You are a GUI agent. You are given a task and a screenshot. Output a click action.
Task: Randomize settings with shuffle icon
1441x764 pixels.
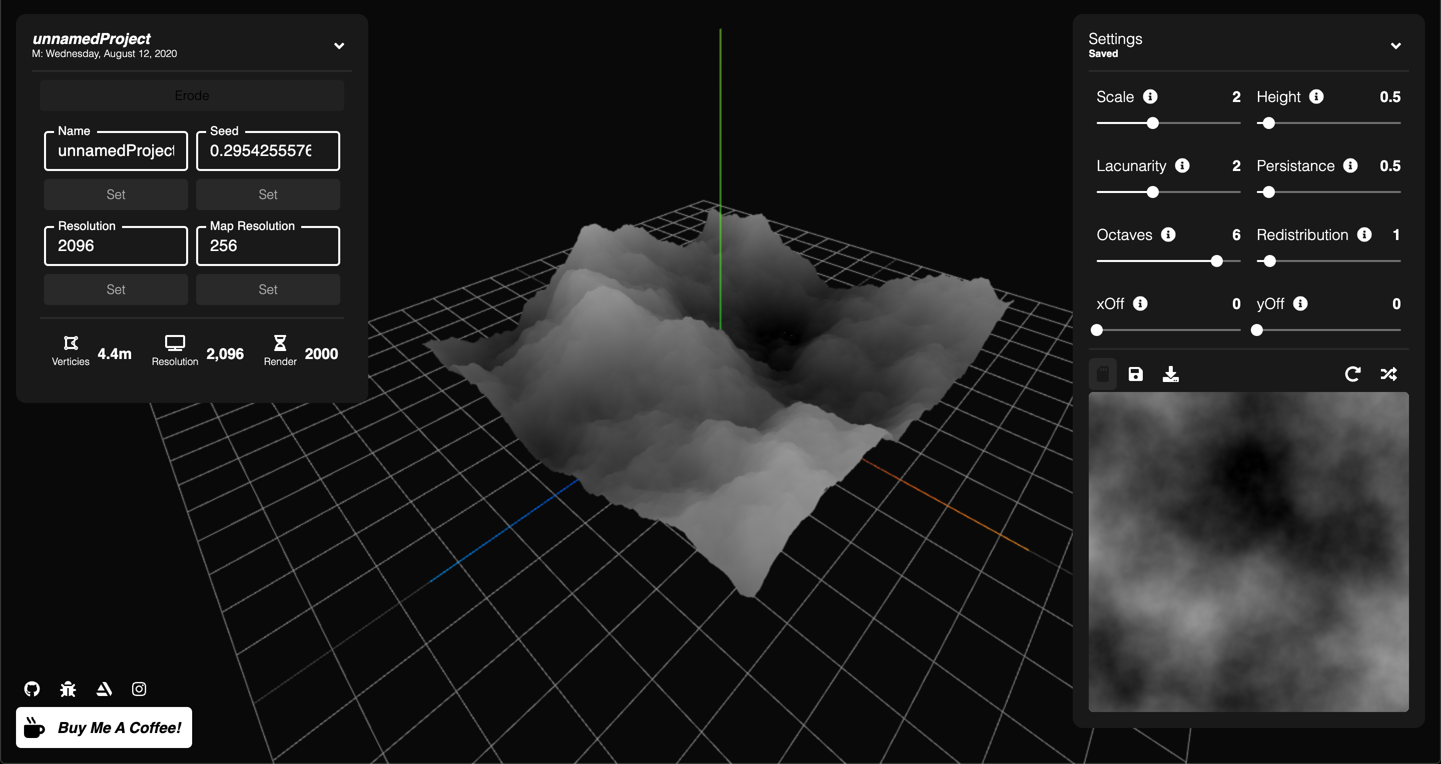pyautogui.click(x=1388, y=374)
